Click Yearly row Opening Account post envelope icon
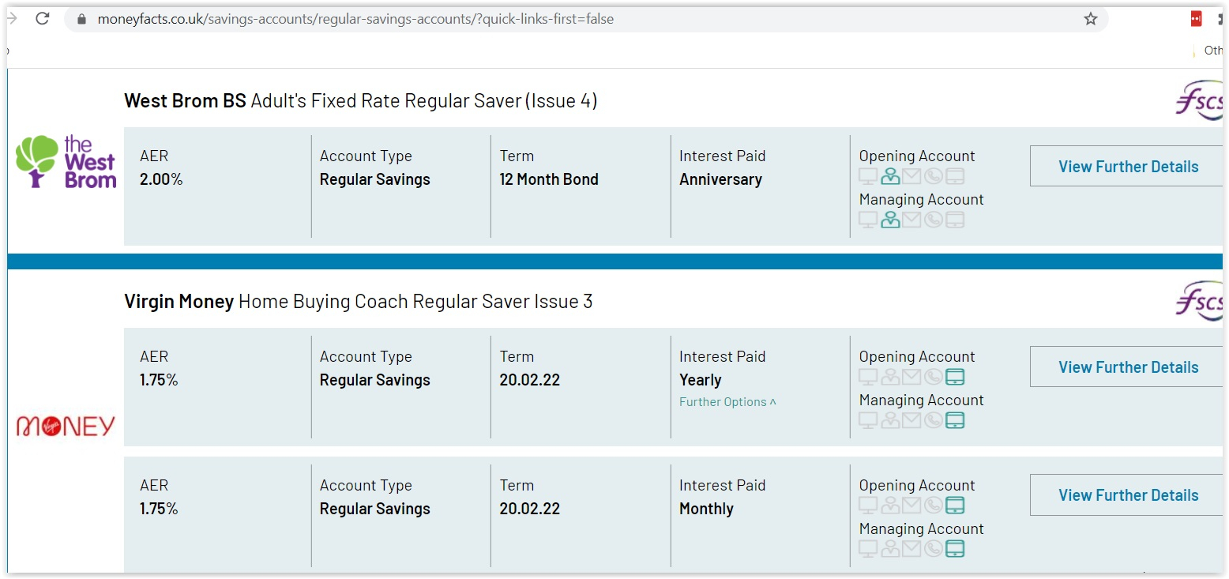The image size is (1229, 579). point(911,378)
